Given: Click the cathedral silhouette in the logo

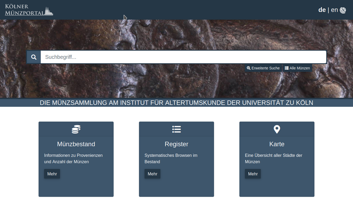Looking at the screenshot, I should (x=48, y=11).
